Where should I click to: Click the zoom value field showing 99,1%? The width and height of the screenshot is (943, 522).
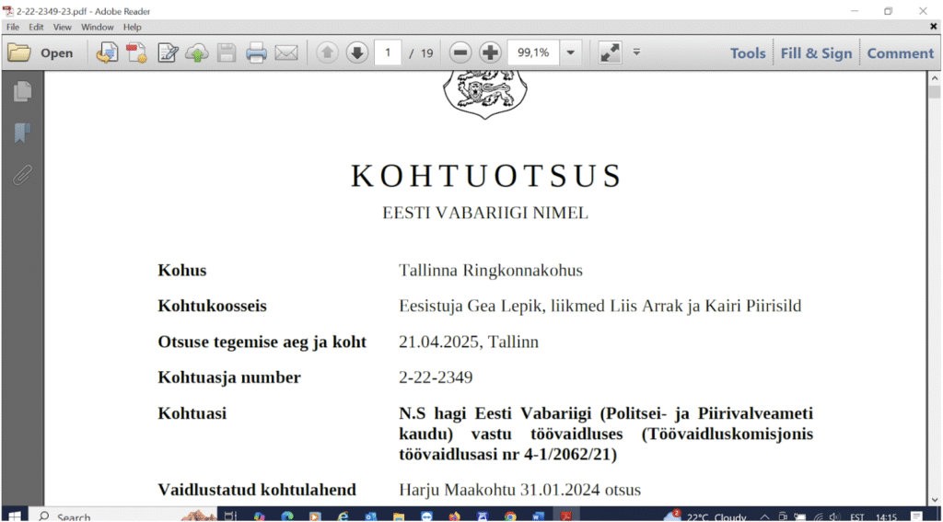(533, 52)
